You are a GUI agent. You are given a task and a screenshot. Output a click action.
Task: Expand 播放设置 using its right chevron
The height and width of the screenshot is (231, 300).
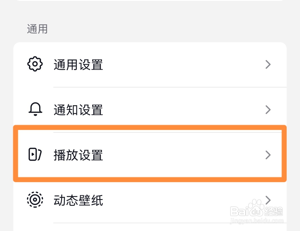point(268,155)
